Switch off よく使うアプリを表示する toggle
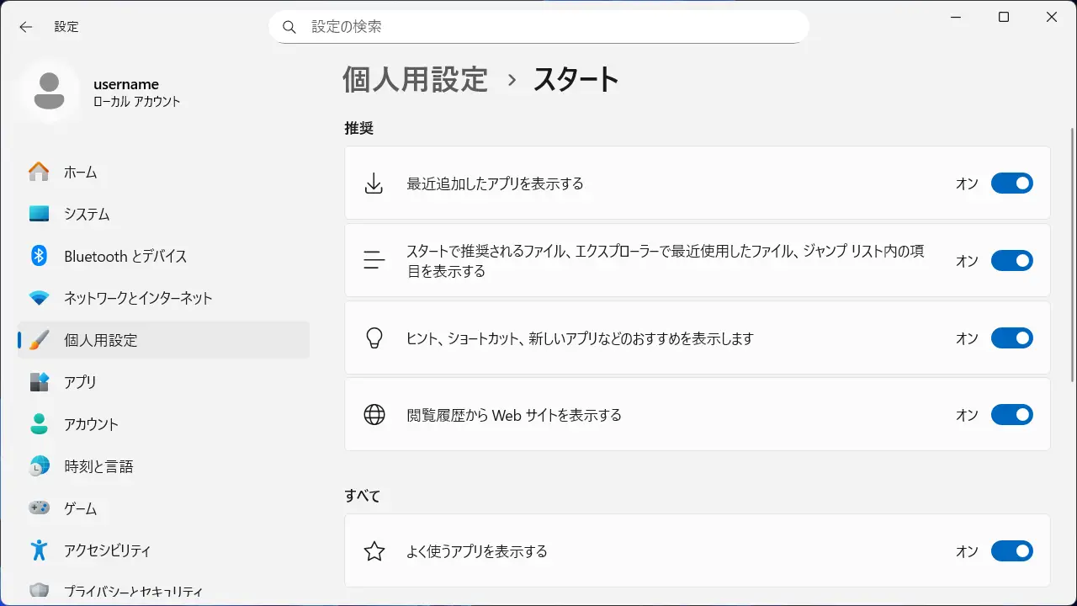 1011,551
